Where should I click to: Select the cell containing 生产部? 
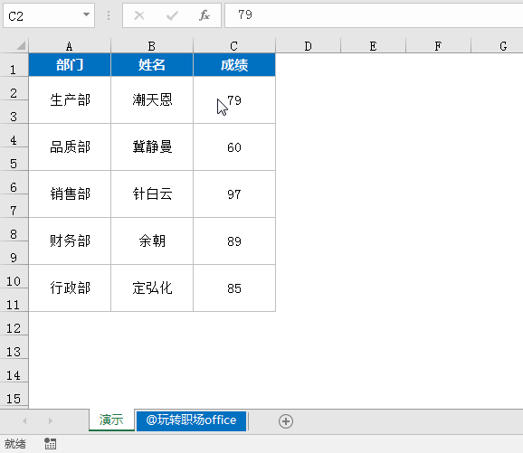click(x=70, y=100)
